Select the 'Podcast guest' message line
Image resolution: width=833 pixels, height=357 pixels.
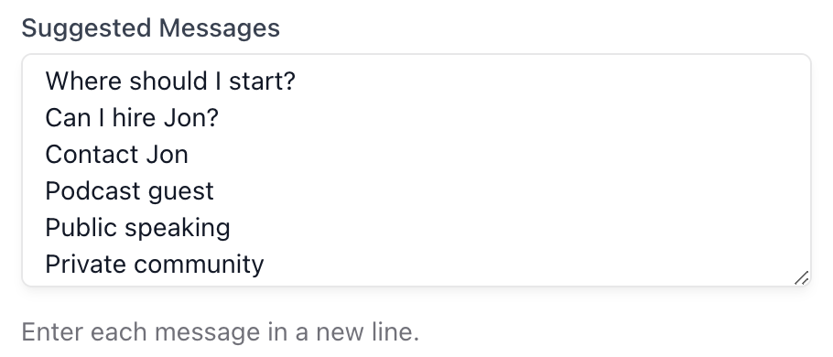129,191
